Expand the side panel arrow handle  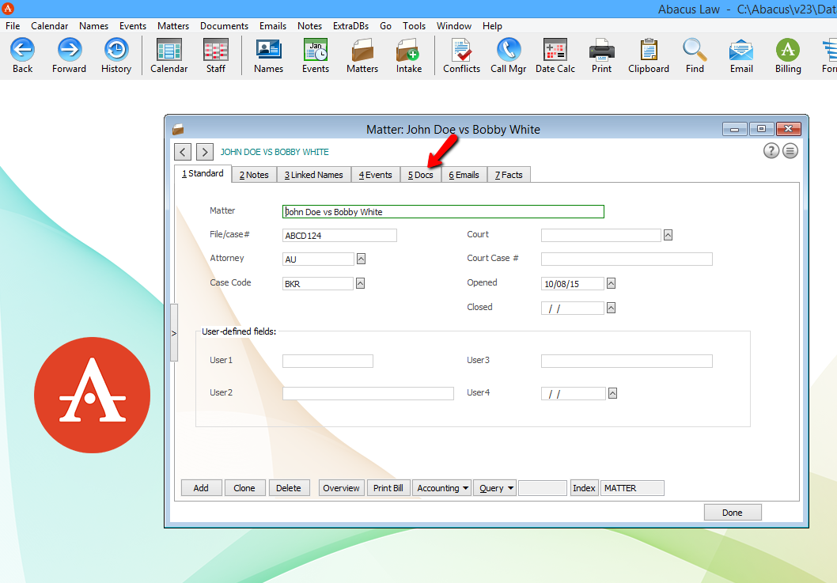(x=174, y=333)
